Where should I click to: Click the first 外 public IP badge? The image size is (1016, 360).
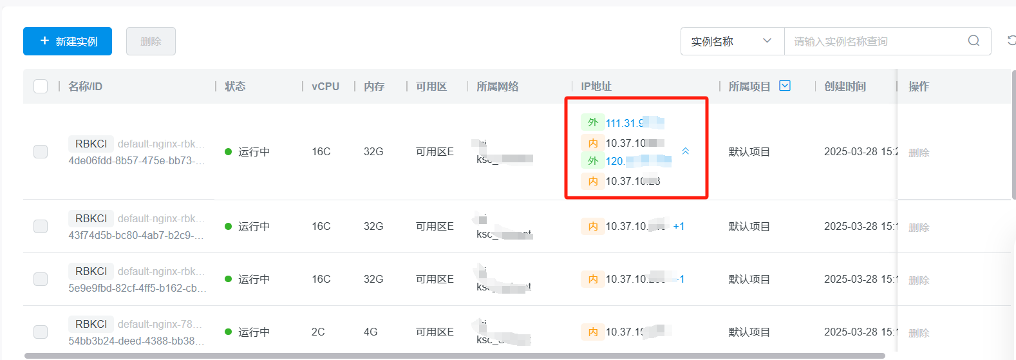coord(592,122)
